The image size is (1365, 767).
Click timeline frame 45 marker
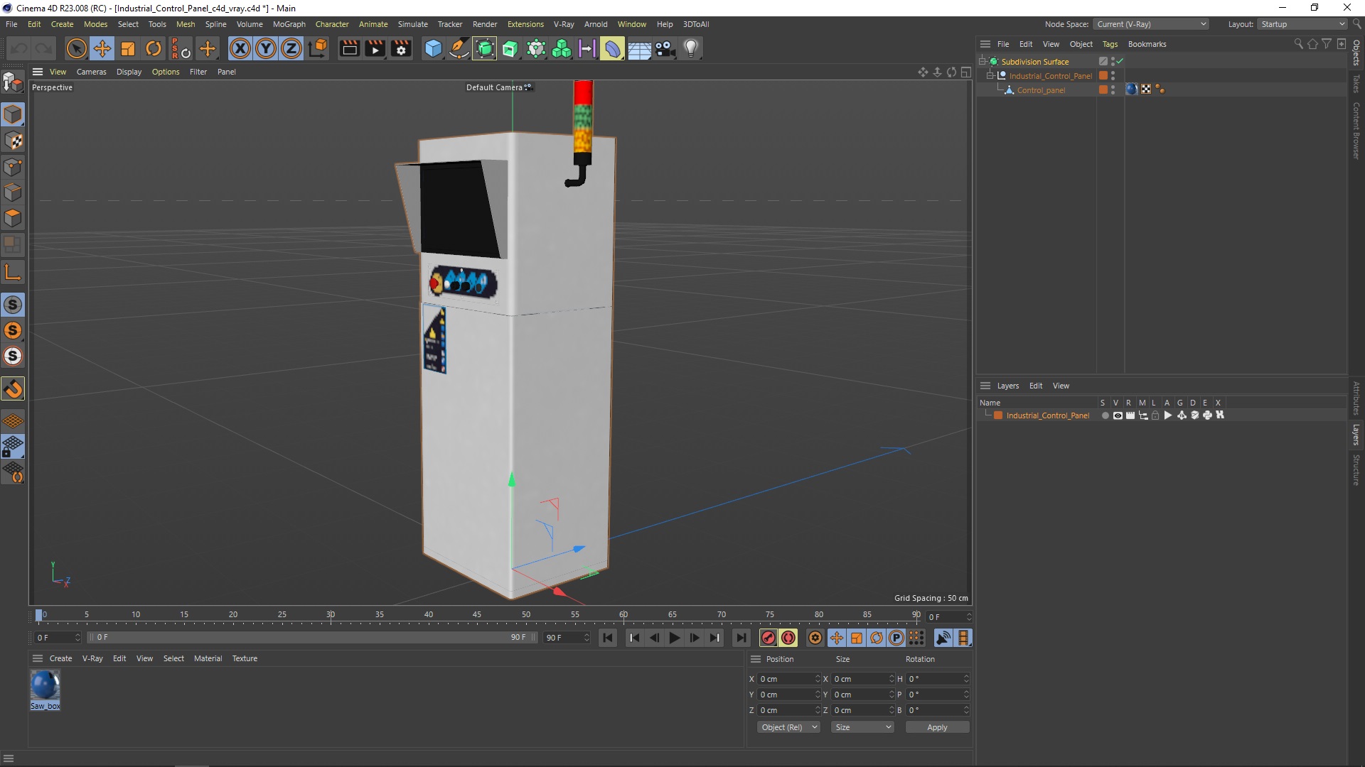476,614
